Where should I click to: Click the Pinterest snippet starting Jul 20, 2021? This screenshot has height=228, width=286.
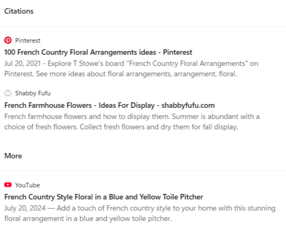click(x=132, y=69)
